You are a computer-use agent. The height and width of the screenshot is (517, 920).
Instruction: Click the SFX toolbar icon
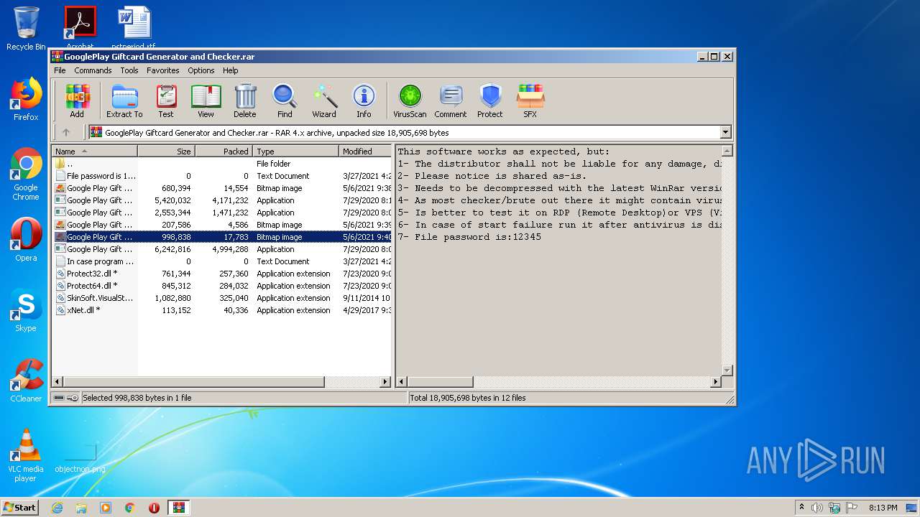[x=530, y=101]
